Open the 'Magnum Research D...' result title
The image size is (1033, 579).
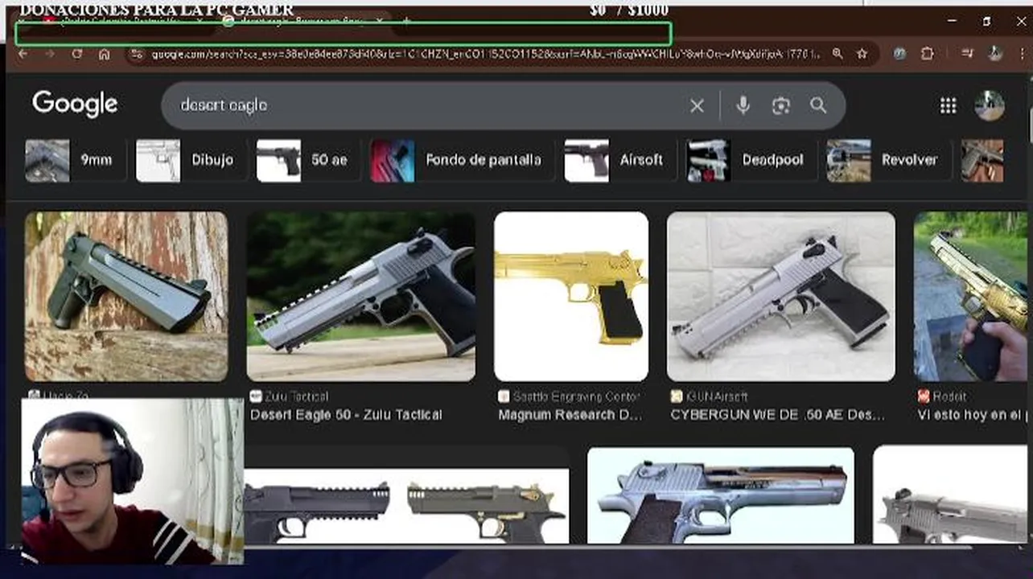click(570, 415)
